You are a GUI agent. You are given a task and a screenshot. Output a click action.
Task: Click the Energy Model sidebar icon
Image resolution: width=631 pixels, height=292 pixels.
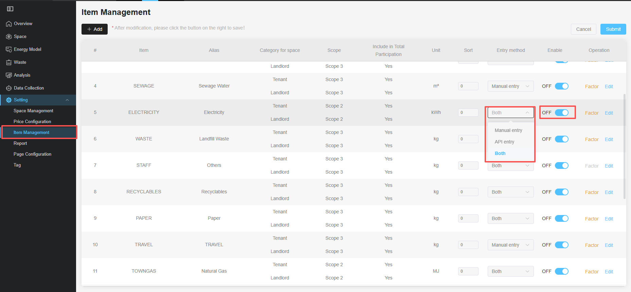9,50
